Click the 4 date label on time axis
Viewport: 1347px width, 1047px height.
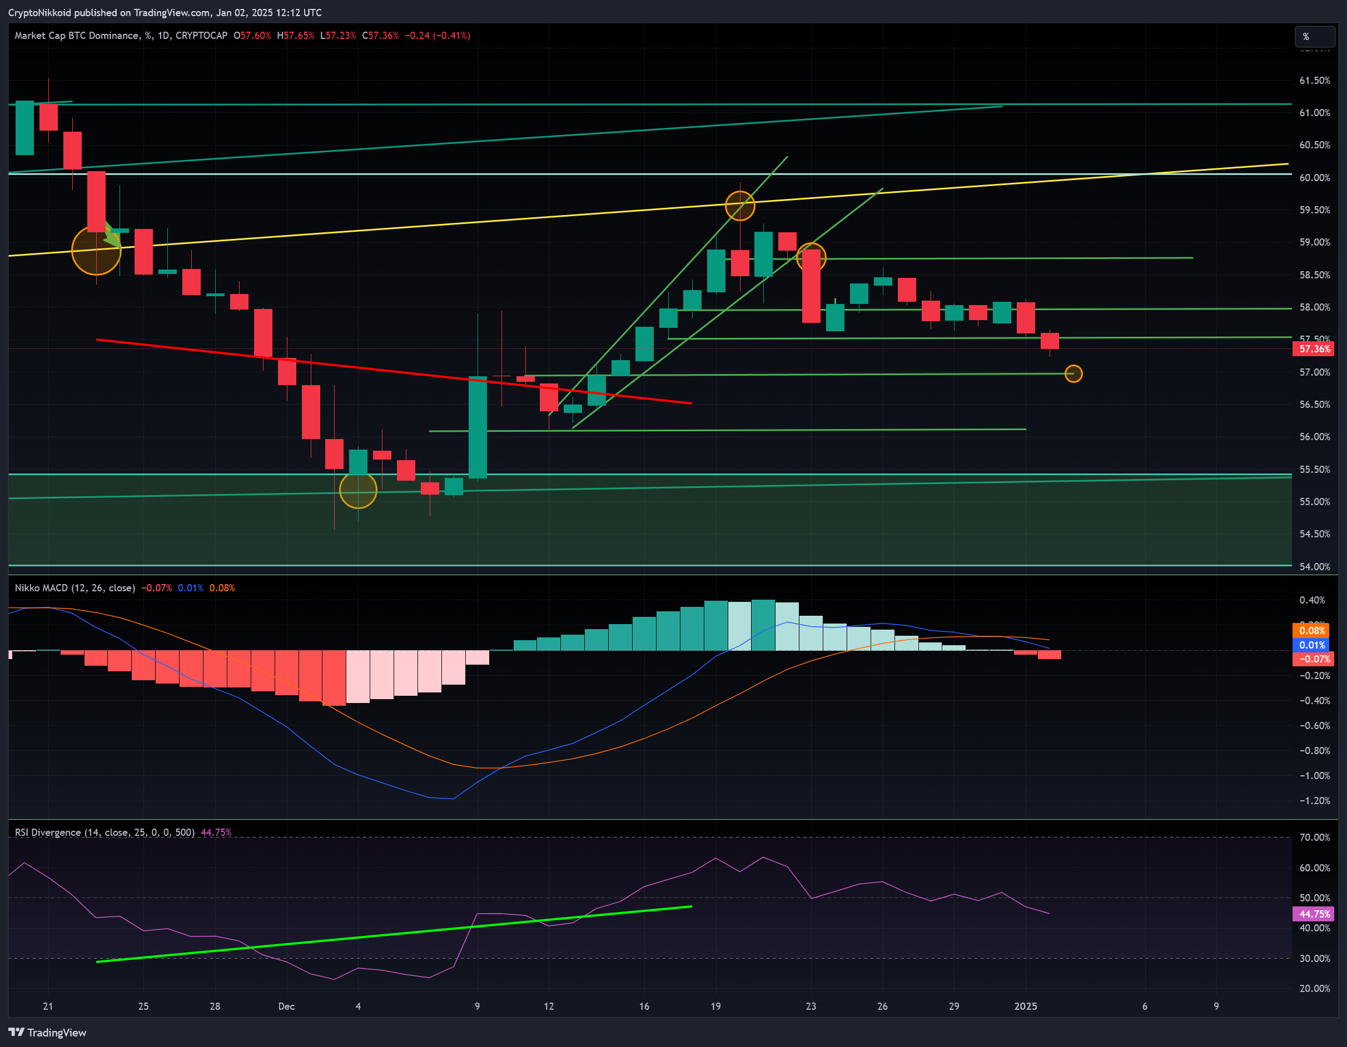click(x=357, y=1006)
